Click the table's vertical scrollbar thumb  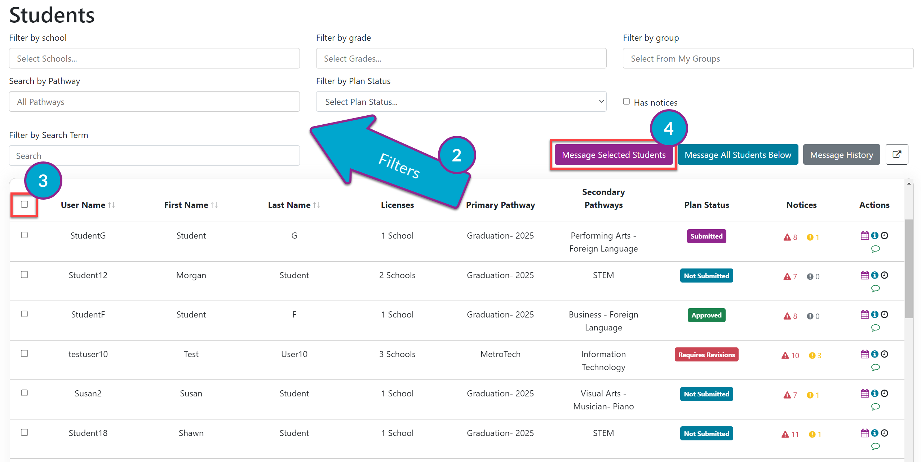point(909,268)
